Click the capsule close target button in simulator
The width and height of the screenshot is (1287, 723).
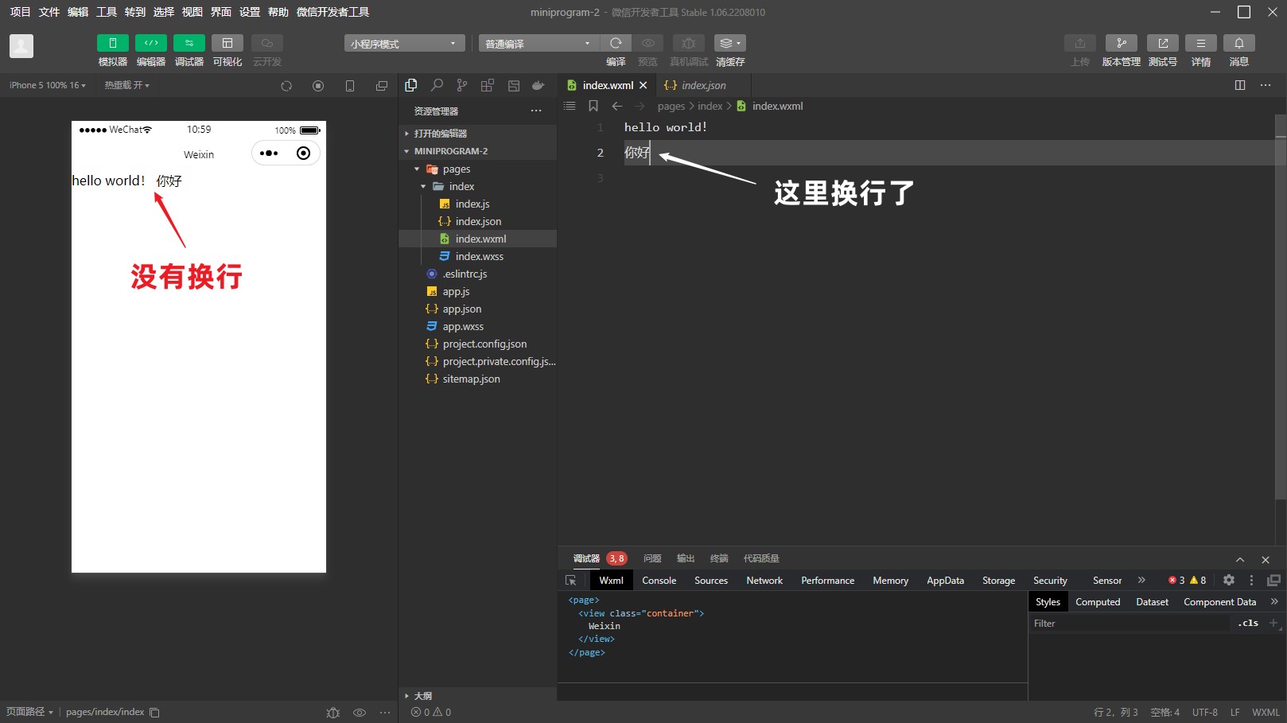tap(303, 154)
